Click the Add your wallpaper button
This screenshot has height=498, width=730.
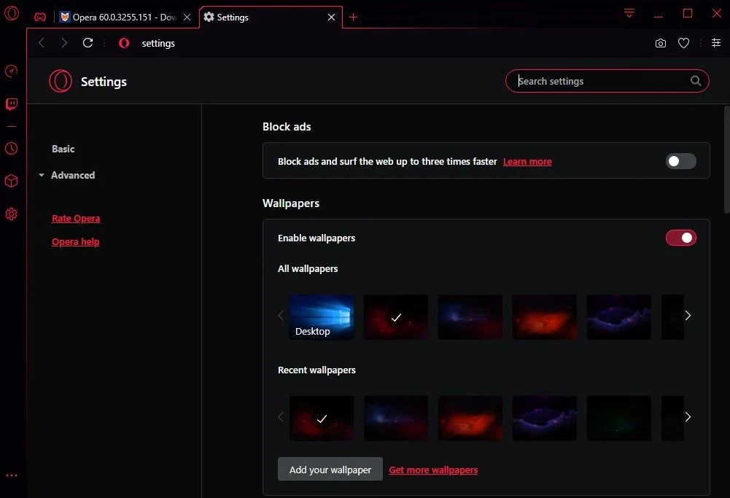pos(330,469)
